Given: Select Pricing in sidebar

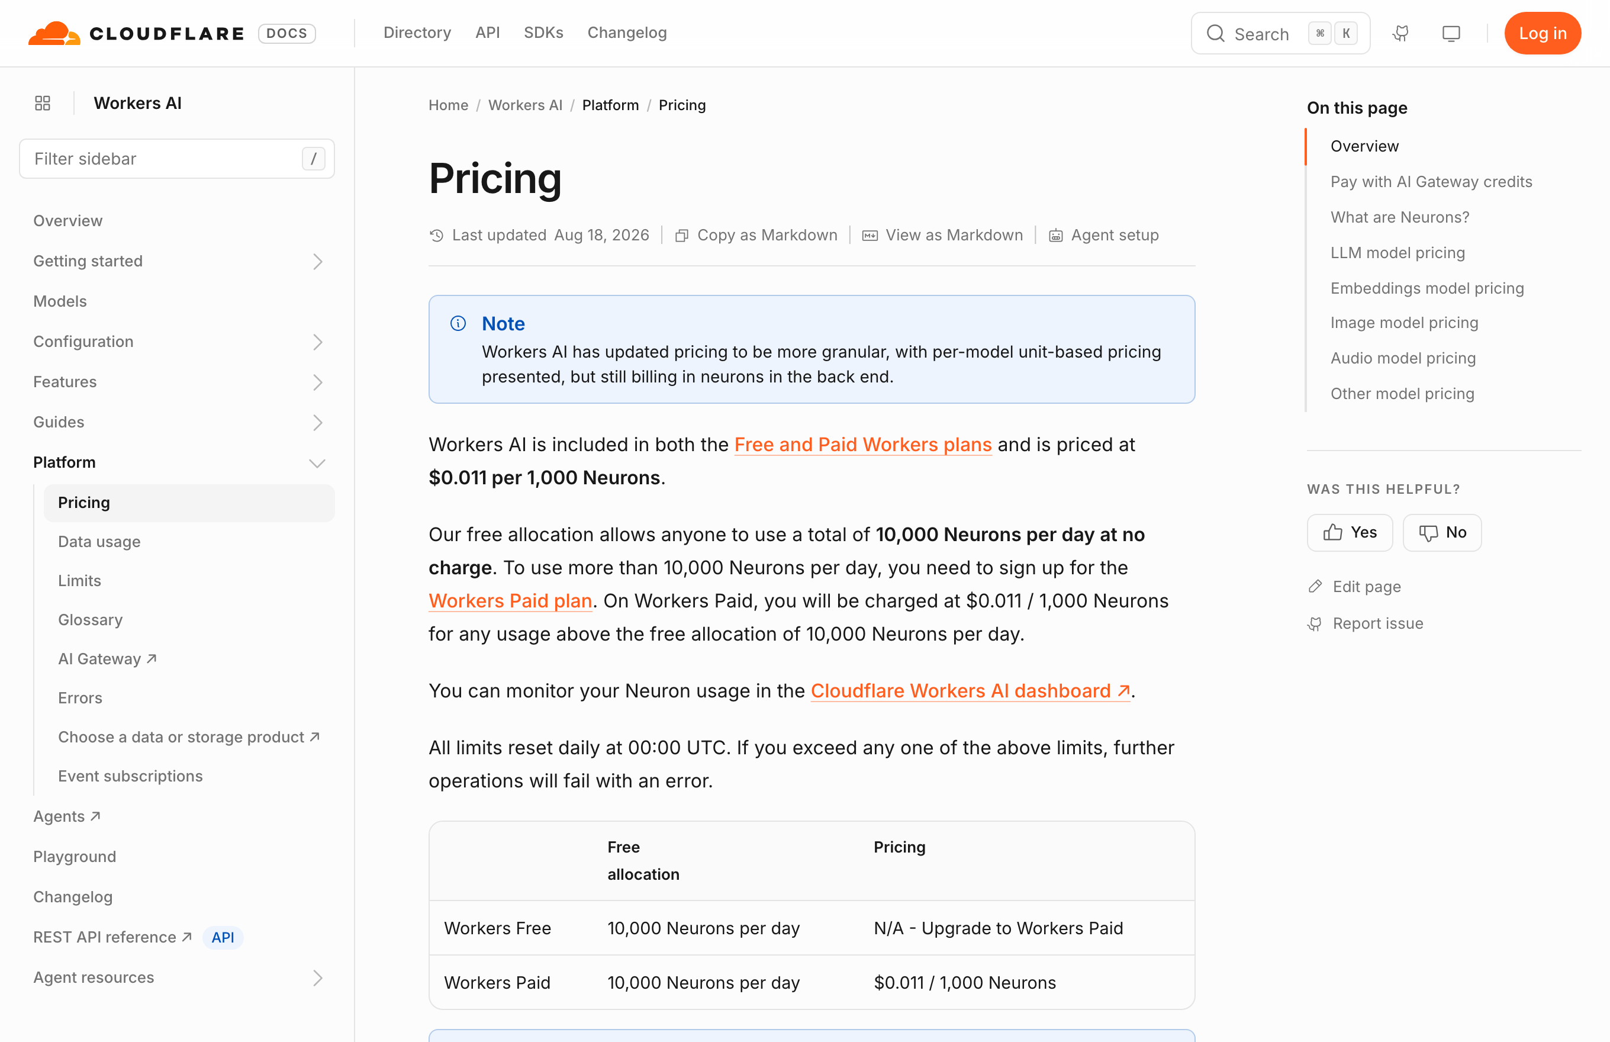Looking at the screenshot, I should coord(189,503).
